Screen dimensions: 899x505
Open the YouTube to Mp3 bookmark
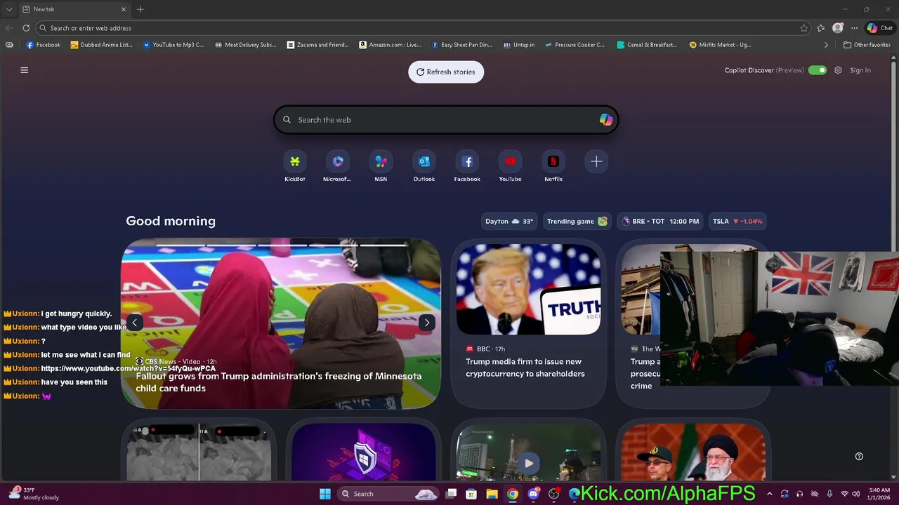click(x=173, y=45)
